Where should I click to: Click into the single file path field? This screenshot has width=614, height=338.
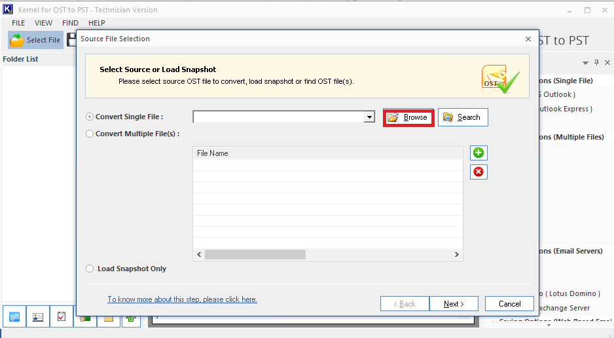click(x=278, y=117)
